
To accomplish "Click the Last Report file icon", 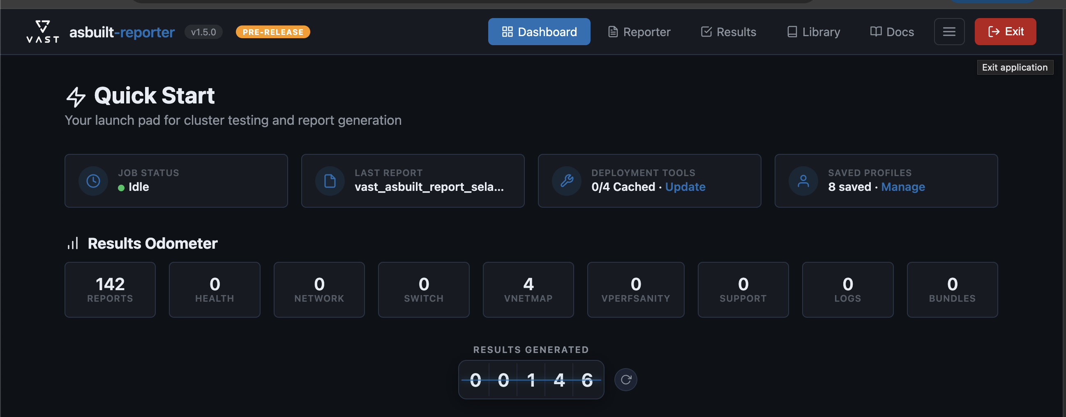I will [x=330, y=181].
